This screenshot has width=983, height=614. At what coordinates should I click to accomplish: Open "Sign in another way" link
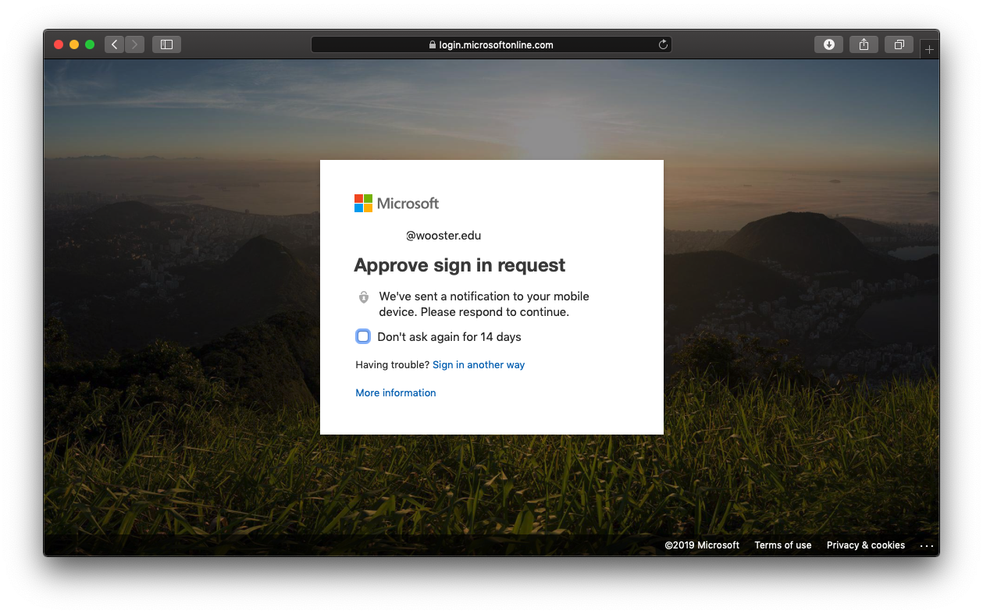point(479,364)
